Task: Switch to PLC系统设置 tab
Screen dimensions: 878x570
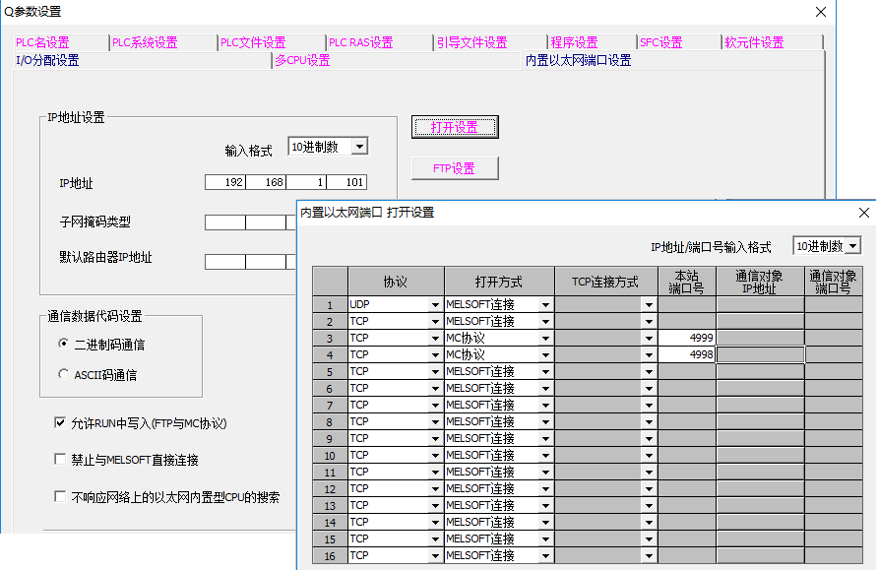Action: [x=145, y=42]
